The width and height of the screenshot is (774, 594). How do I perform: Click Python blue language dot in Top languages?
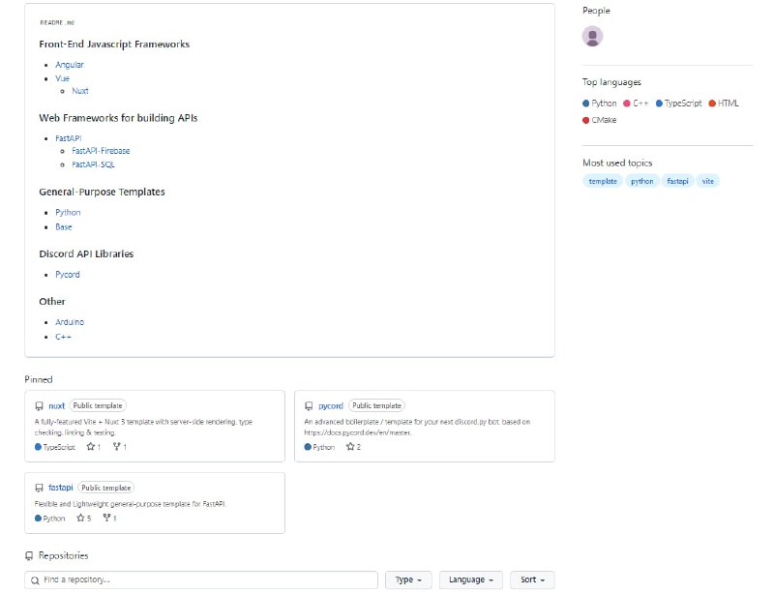coord(586,104)
